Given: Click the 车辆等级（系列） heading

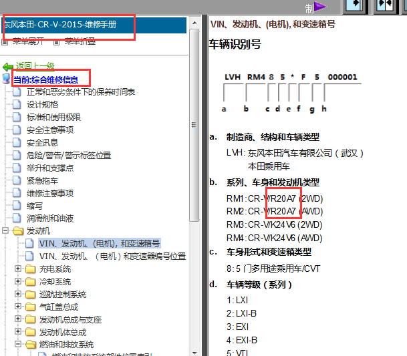Looking at the screenshot, I should coord(259,285).
